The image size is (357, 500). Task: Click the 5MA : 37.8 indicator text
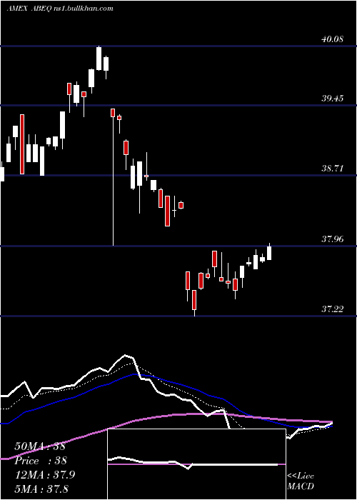pyautogui.click(x=41, y=489)
